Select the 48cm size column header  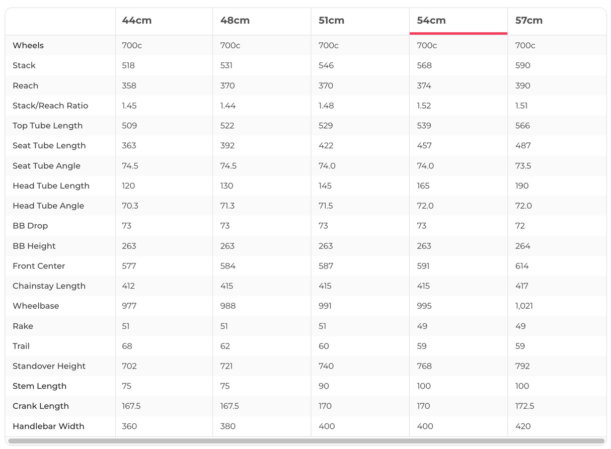(x=235, y=21)
